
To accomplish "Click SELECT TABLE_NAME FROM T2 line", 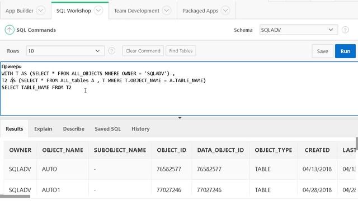I will [36, 88].
